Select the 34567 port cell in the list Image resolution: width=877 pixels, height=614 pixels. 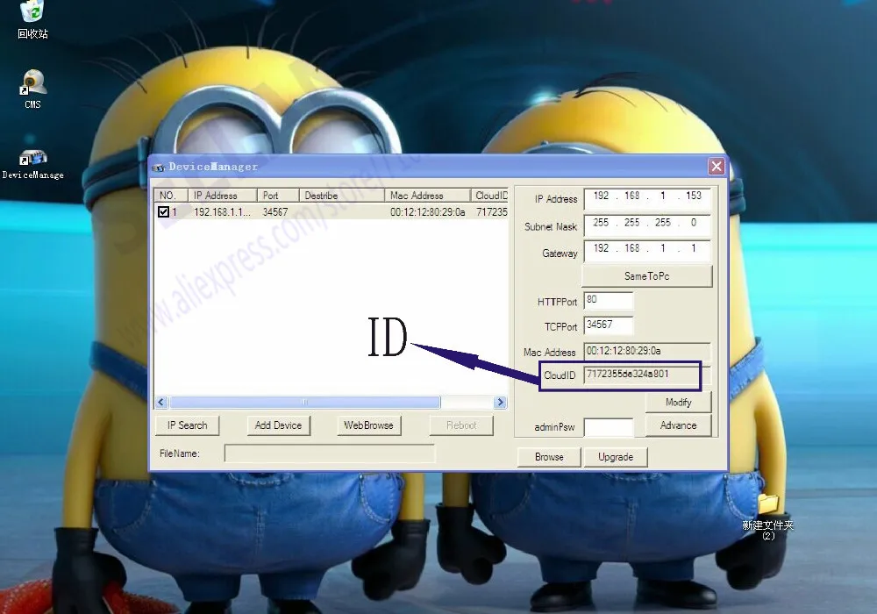275,212
